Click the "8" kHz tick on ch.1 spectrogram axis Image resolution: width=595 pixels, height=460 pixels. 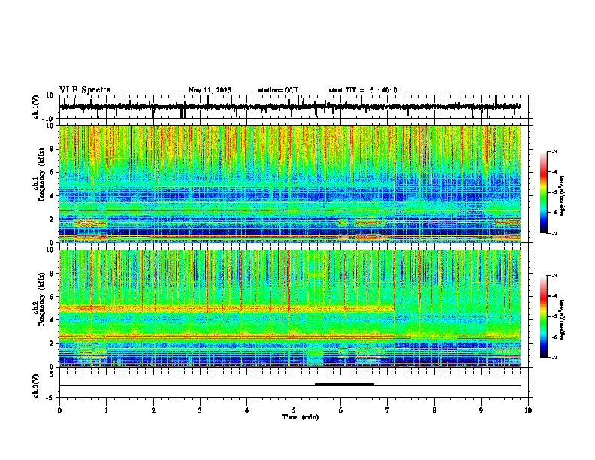(x=53, y=149)
